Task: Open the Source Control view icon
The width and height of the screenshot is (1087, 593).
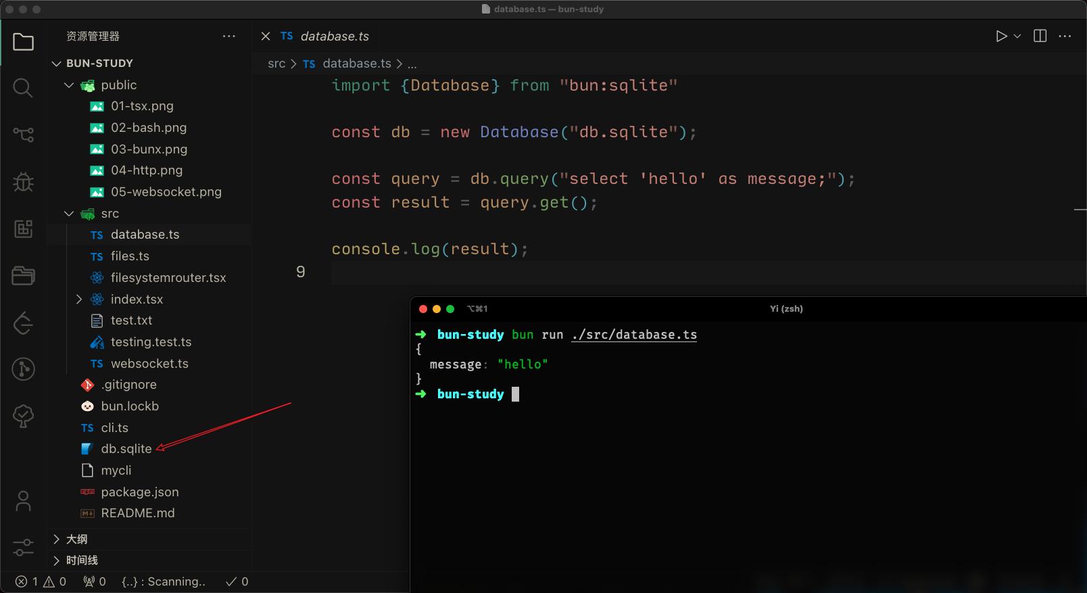Action: tap(23, 135)
